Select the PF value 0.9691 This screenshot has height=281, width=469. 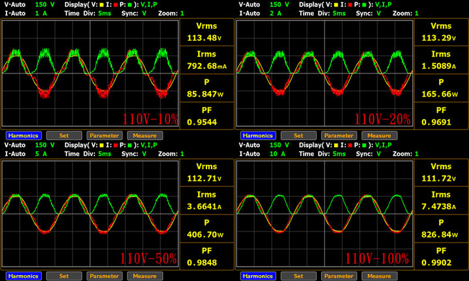click(436, 122)
